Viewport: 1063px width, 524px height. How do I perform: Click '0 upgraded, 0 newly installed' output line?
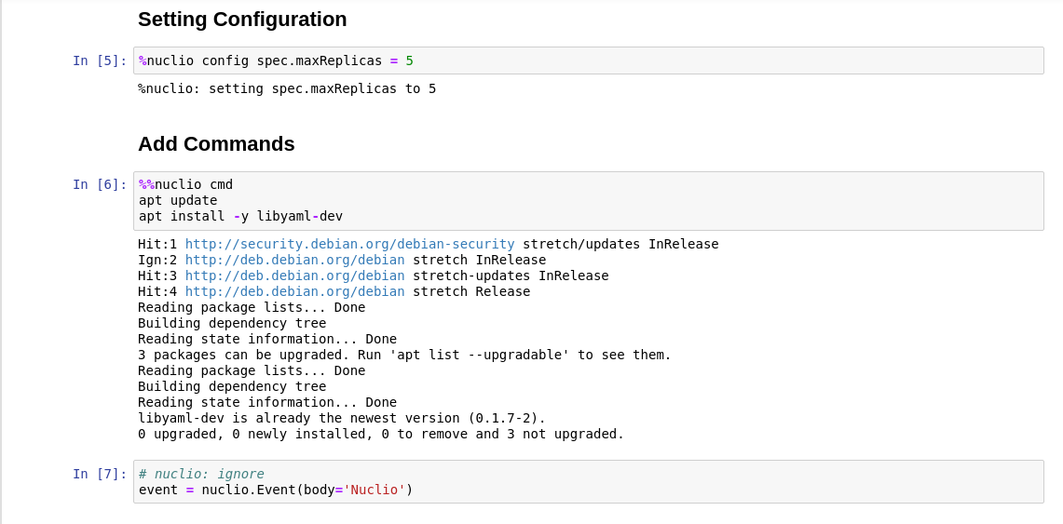coord(380,434)
